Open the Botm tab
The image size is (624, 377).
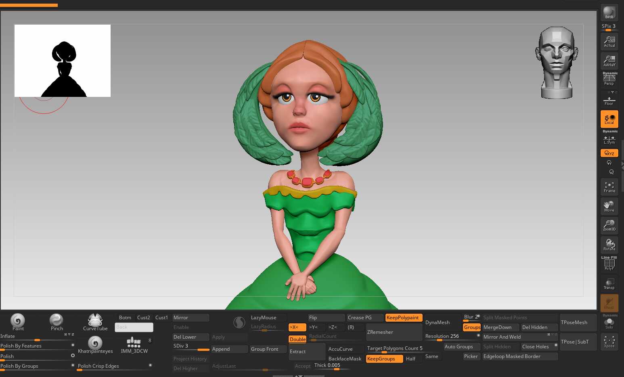125,318
